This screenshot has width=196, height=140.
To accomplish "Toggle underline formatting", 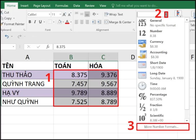I will 40,22.
